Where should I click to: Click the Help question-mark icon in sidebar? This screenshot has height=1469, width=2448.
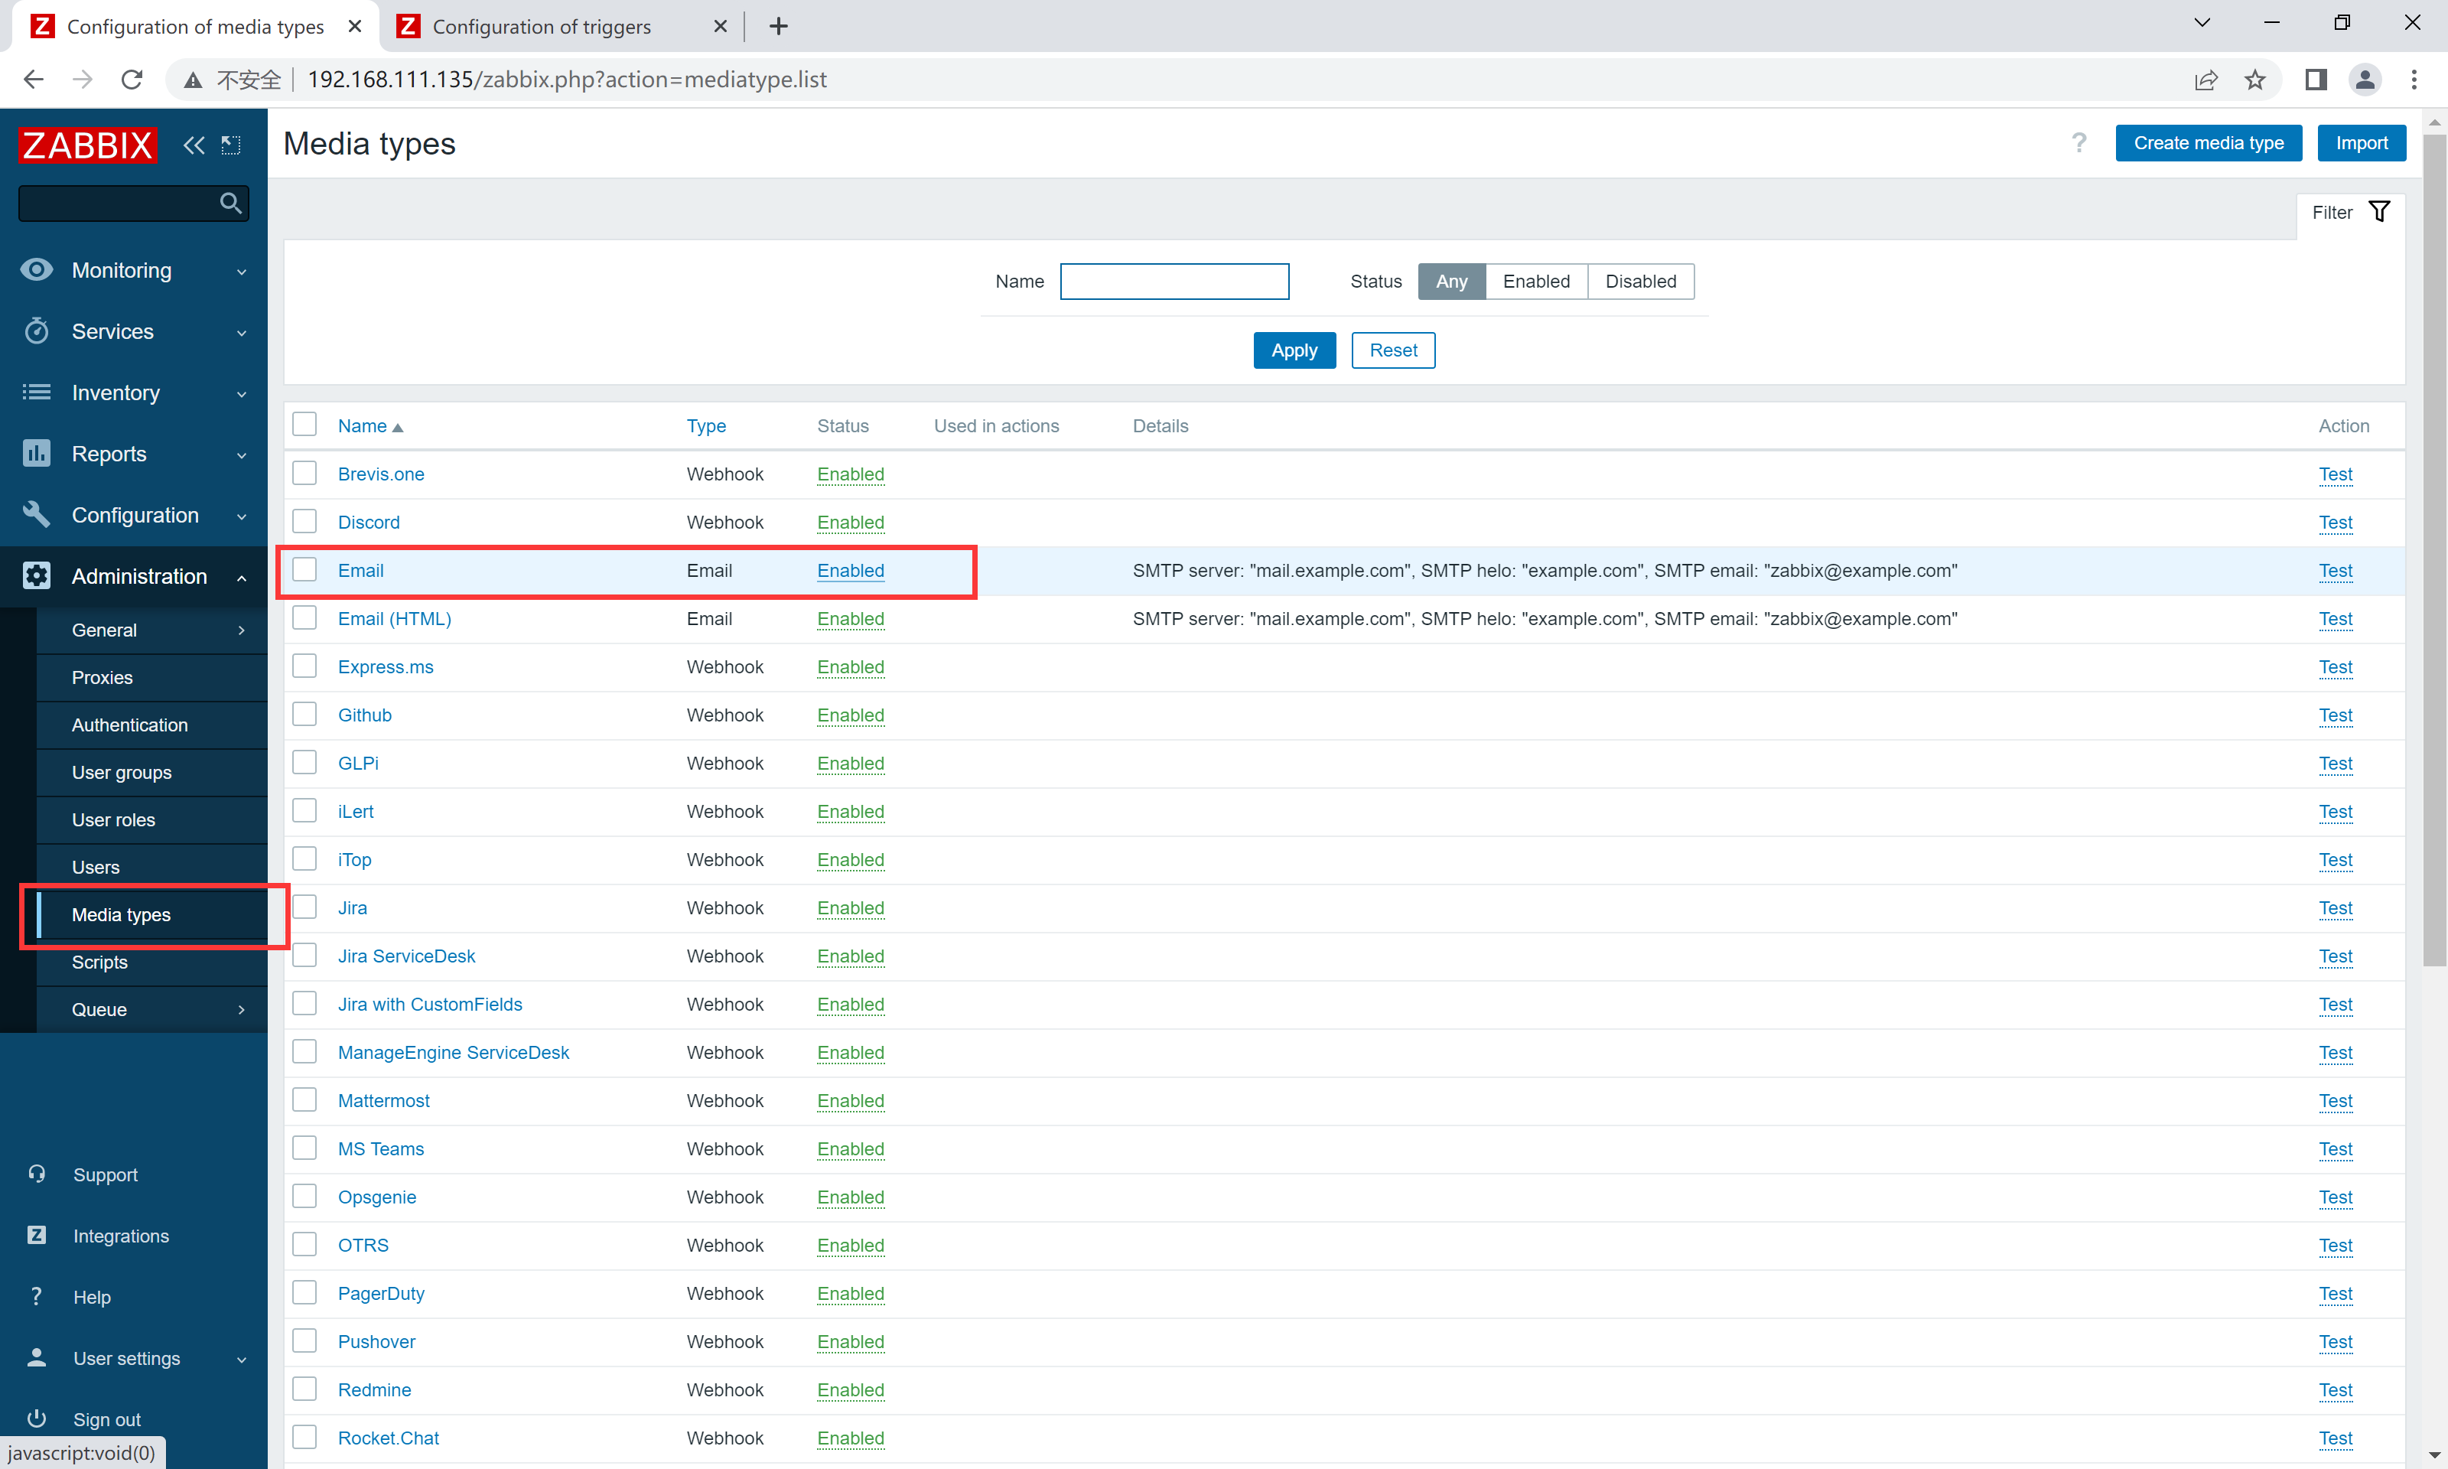37,1296
